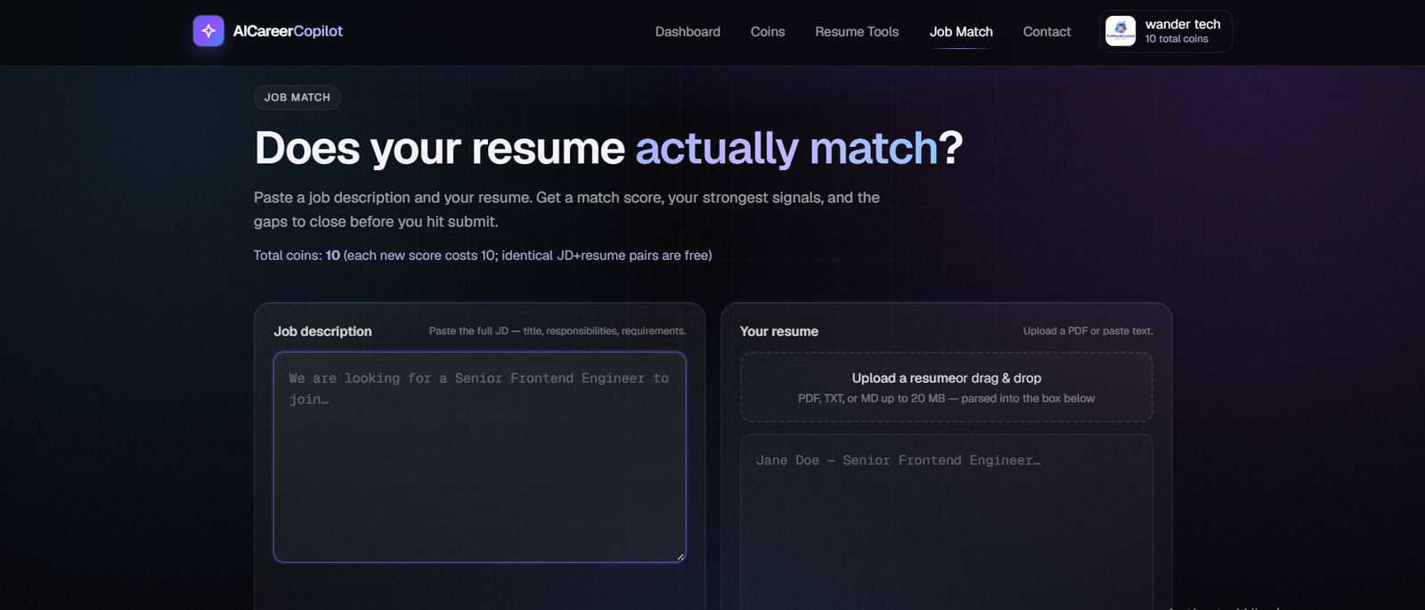Click 'PDF, TXT, or MD up to 20 MB' note
Screen dimensions: 1425x610
(947, 399)
